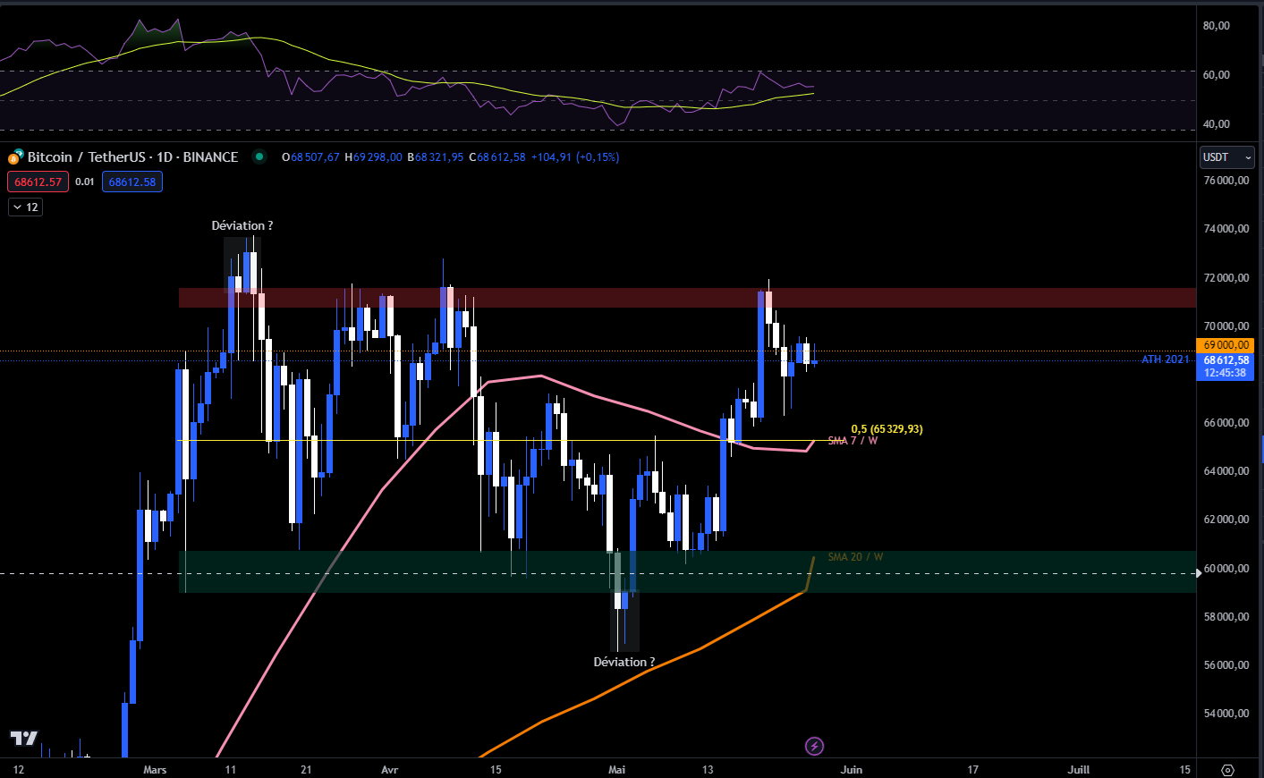Select the SMA 20 / W label

click(853, 557)
